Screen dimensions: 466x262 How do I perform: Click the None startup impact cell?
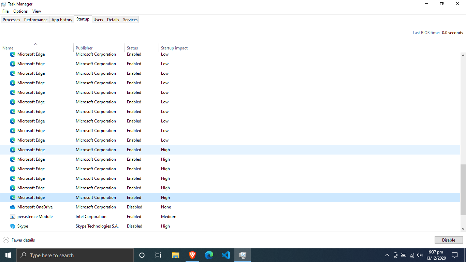click(166, 207)
